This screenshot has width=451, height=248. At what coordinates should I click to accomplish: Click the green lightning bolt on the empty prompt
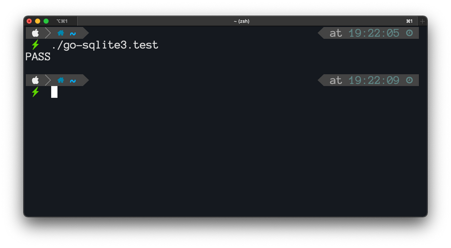pyautogui.click(x=35, y=92)
